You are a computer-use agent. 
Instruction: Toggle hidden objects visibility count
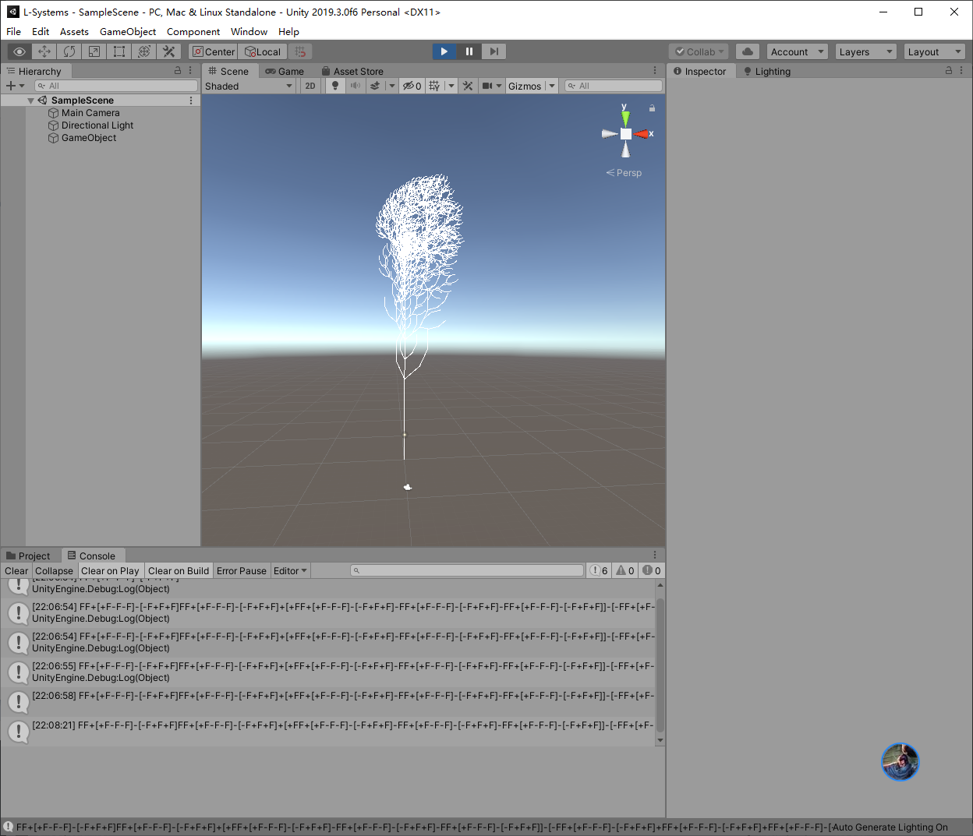412,86
